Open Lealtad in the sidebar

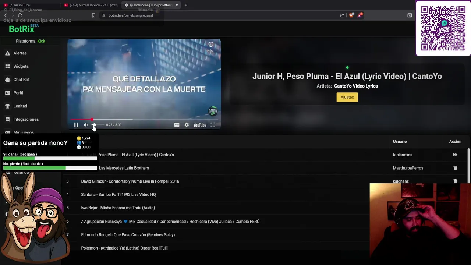(20, 106)
